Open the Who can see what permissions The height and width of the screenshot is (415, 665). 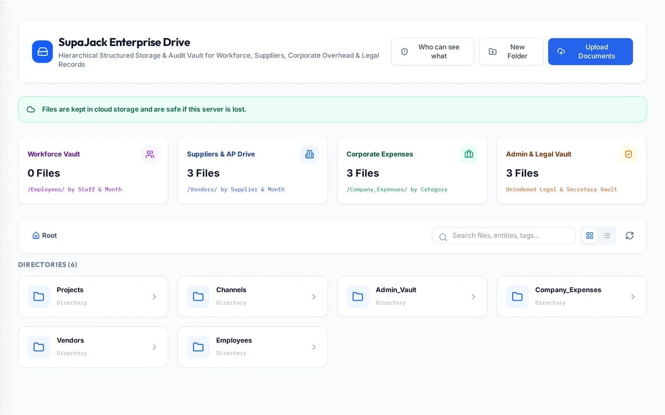[433, 51]
